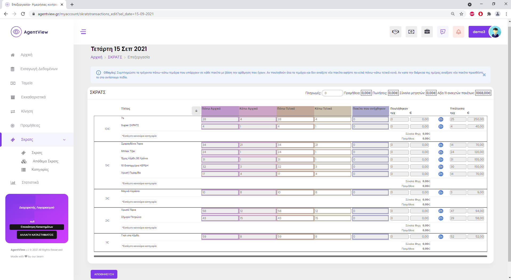Toggle the lock icon beside Τίτλος column

coord(196,111)
